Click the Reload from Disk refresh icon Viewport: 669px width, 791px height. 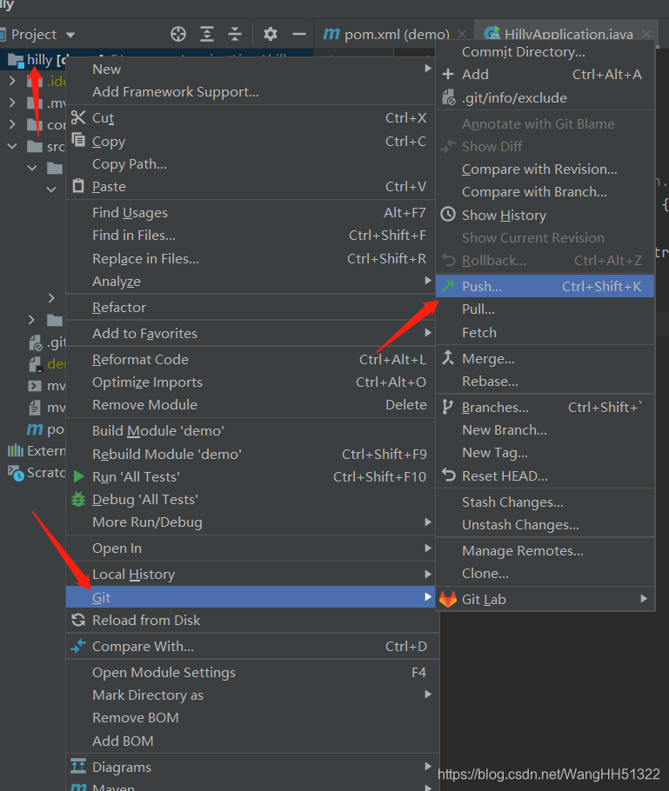[79, 620]
